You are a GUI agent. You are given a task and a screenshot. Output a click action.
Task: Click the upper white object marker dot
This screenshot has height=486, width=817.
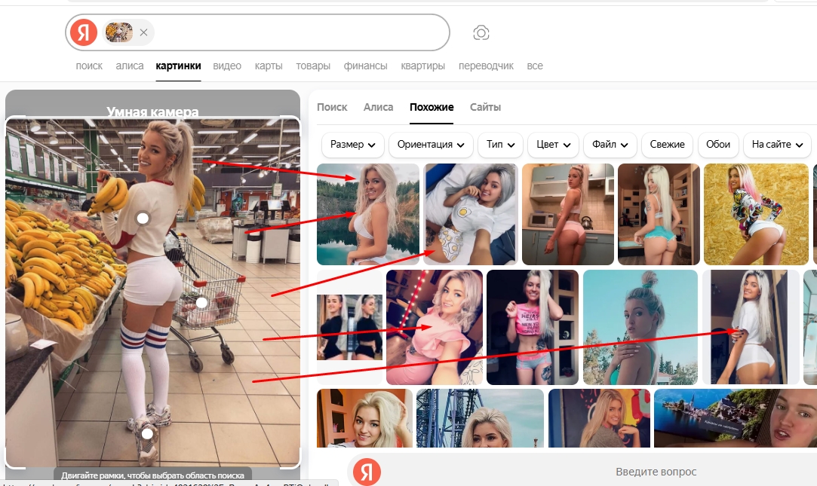pos(143,219)
